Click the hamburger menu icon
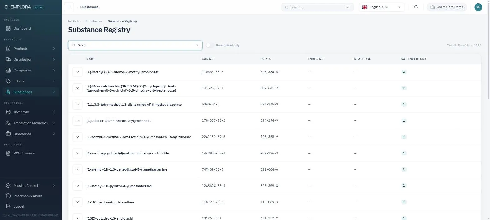This screenshot has height=220, width=490. (x=69, y=7)
